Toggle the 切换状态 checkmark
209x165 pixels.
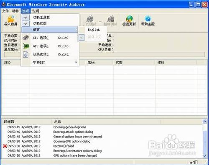click(x=25, y=24)
